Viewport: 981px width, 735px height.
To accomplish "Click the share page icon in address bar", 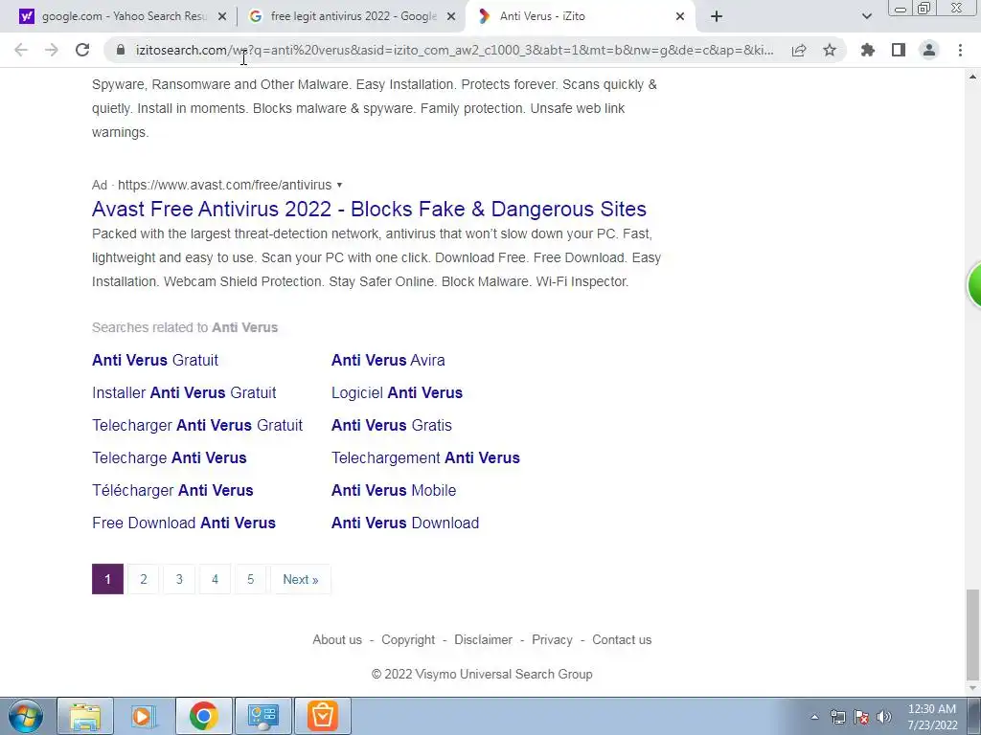I will pyautogui.click(x=799, y=50).
